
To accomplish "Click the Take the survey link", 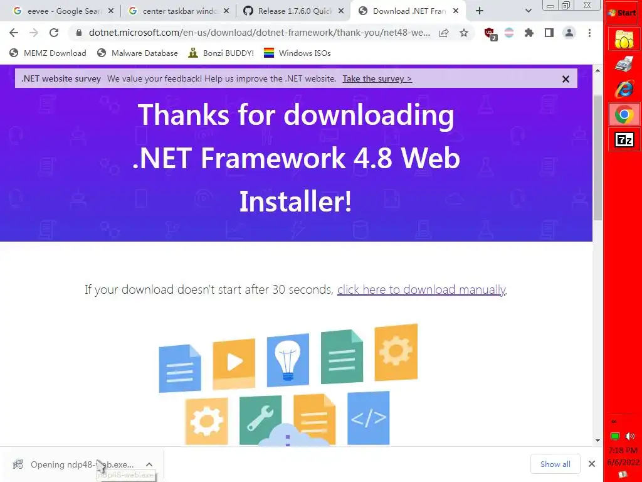I will pyautogui.click(x=377, y=78).
